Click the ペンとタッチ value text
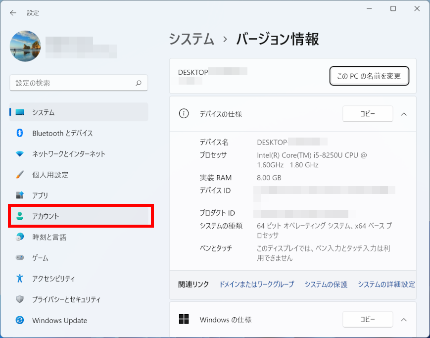Viewport: 430px width, 338px height. (323, 253)
